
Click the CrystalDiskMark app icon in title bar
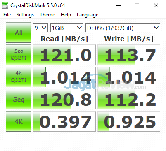(5, 5)
